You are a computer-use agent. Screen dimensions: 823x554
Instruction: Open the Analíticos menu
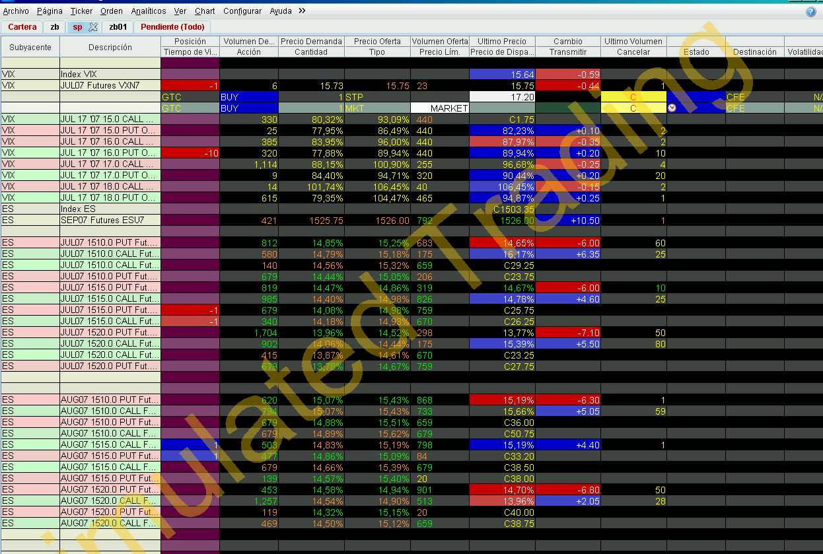(x=149, y=11)
